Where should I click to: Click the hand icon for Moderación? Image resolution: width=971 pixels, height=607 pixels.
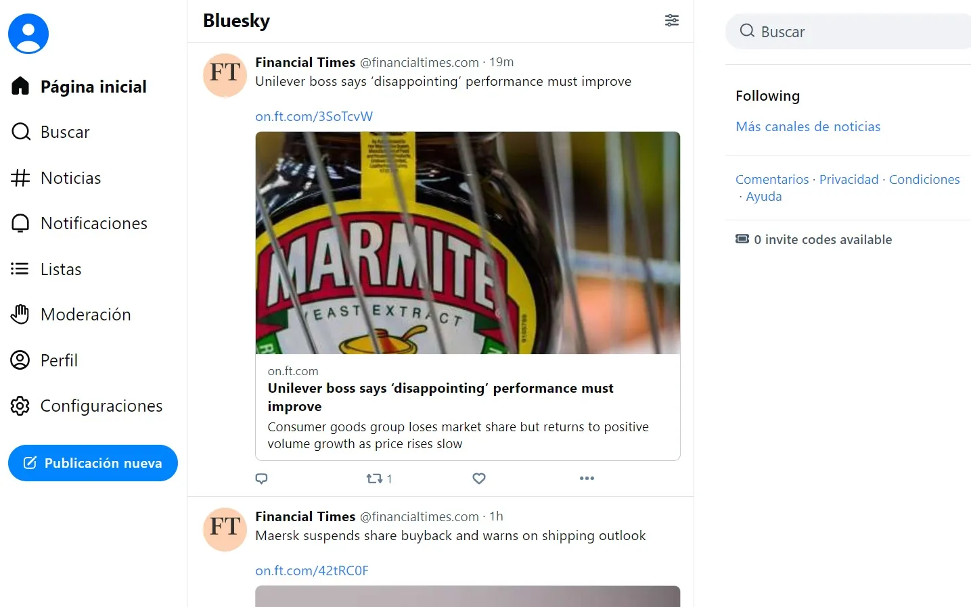[20, 314]
